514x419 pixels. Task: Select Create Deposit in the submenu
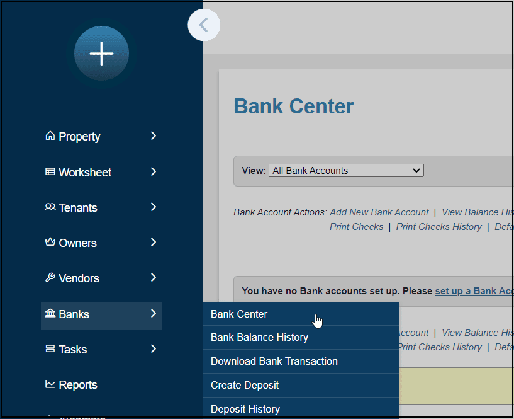pos(245,385)
